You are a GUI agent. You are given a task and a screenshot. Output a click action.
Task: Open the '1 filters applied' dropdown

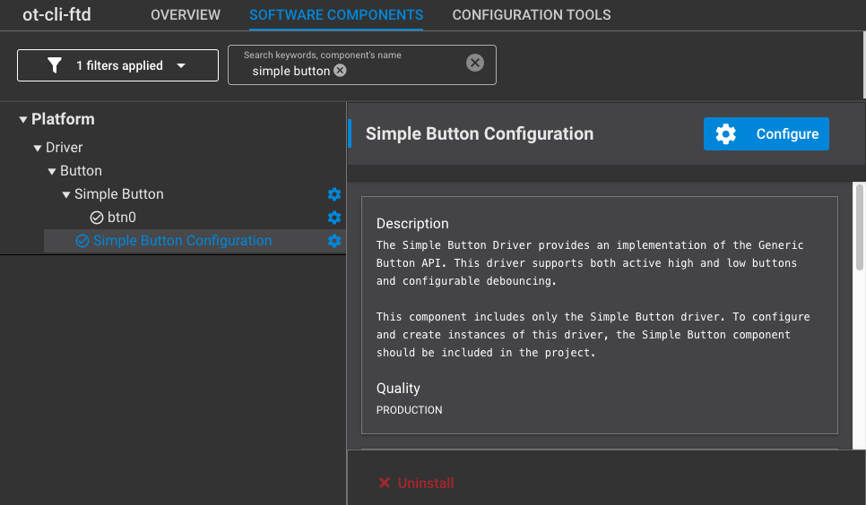pos(117,65)
